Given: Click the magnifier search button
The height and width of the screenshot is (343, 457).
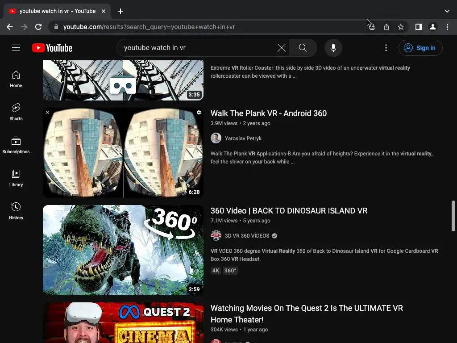Looking at the screenshot, I should 303,47.
